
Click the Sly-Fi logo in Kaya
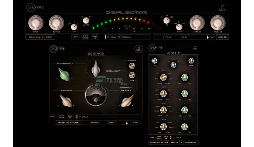click(57, 49)
